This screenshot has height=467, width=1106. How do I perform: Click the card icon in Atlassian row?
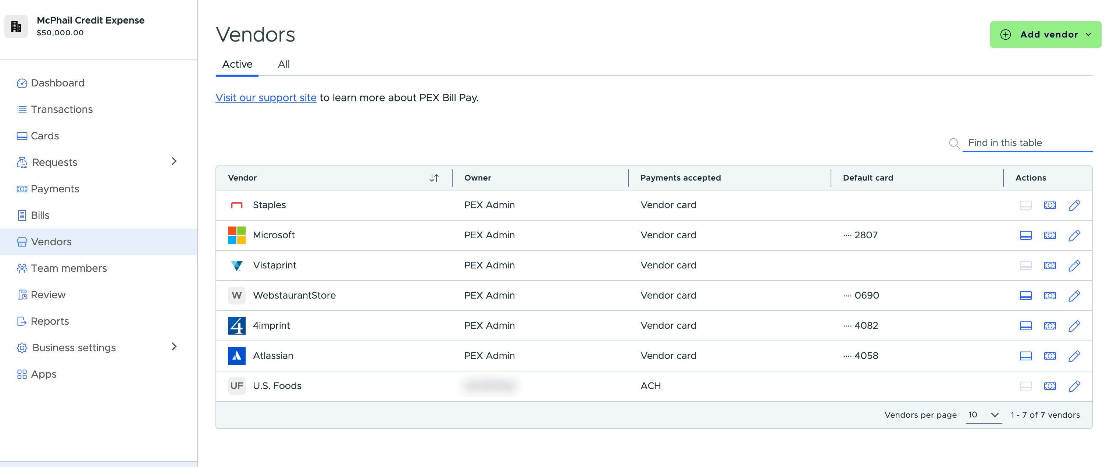pyautogui.click(x=1025, y=356)
